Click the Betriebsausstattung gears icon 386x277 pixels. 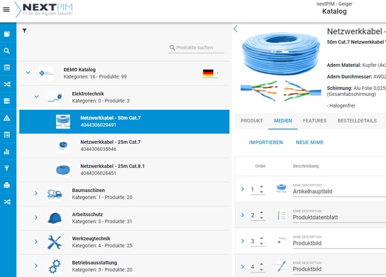(x=54, y=266)
